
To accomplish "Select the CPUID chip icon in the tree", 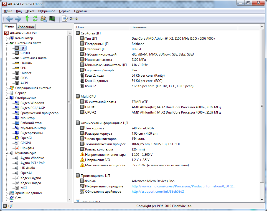I will [17, 53].
